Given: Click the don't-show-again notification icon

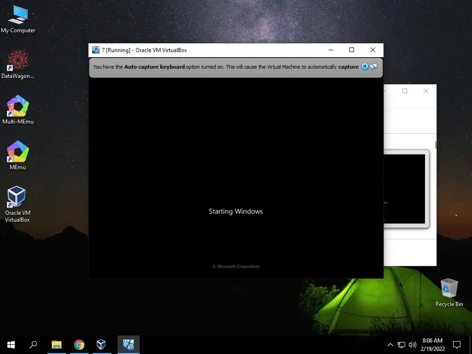Looking at the screenshot, I should tap(373, 66).
